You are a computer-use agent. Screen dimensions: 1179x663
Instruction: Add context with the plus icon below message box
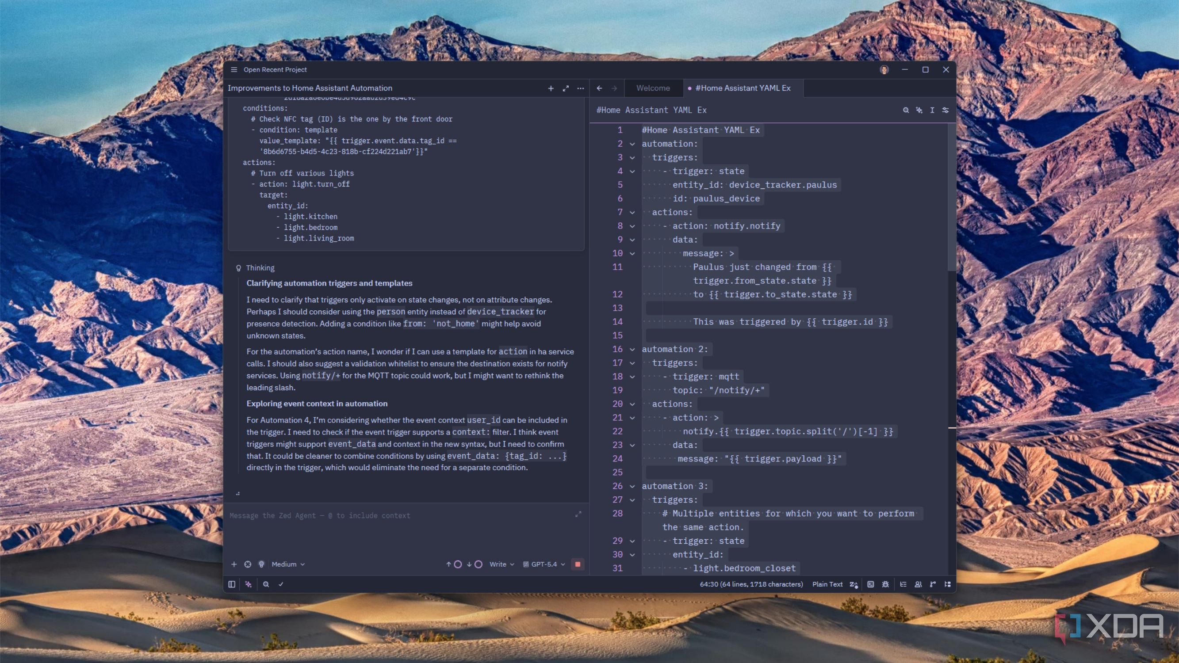click(x=234, y=564)
